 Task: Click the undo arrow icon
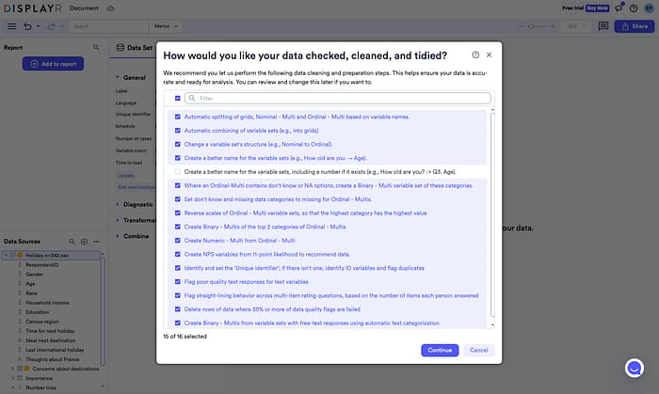(26, 26)
